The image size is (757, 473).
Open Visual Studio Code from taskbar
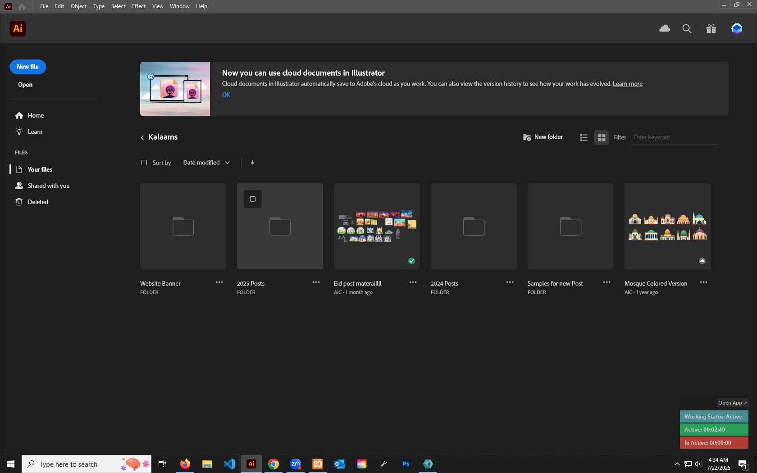coord(229,464)
